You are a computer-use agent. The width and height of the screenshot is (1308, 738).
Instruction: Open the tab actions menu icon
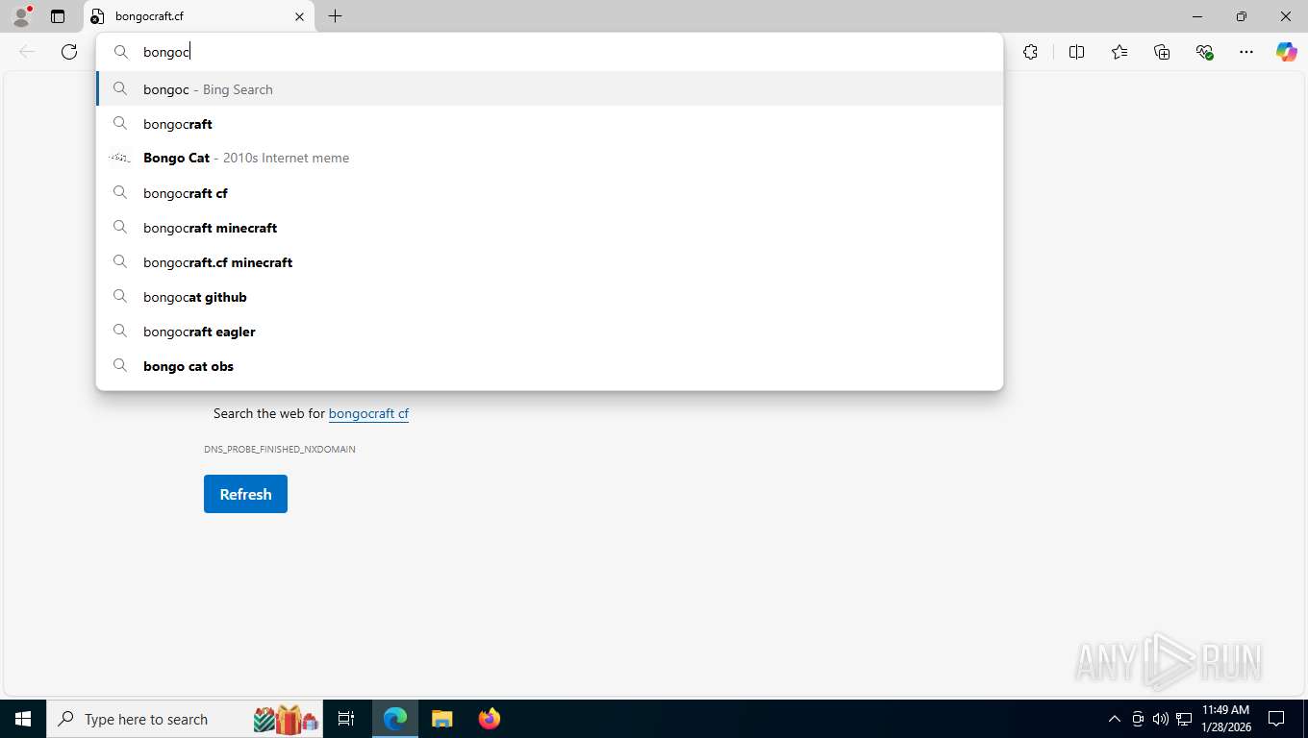click(x=58, y=16)
